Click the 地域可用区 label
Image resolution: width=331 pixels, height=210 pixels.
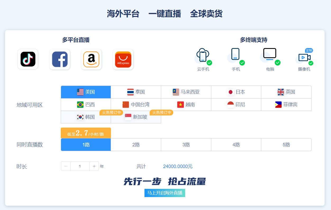pyautogui.click(x=30, y=105)
